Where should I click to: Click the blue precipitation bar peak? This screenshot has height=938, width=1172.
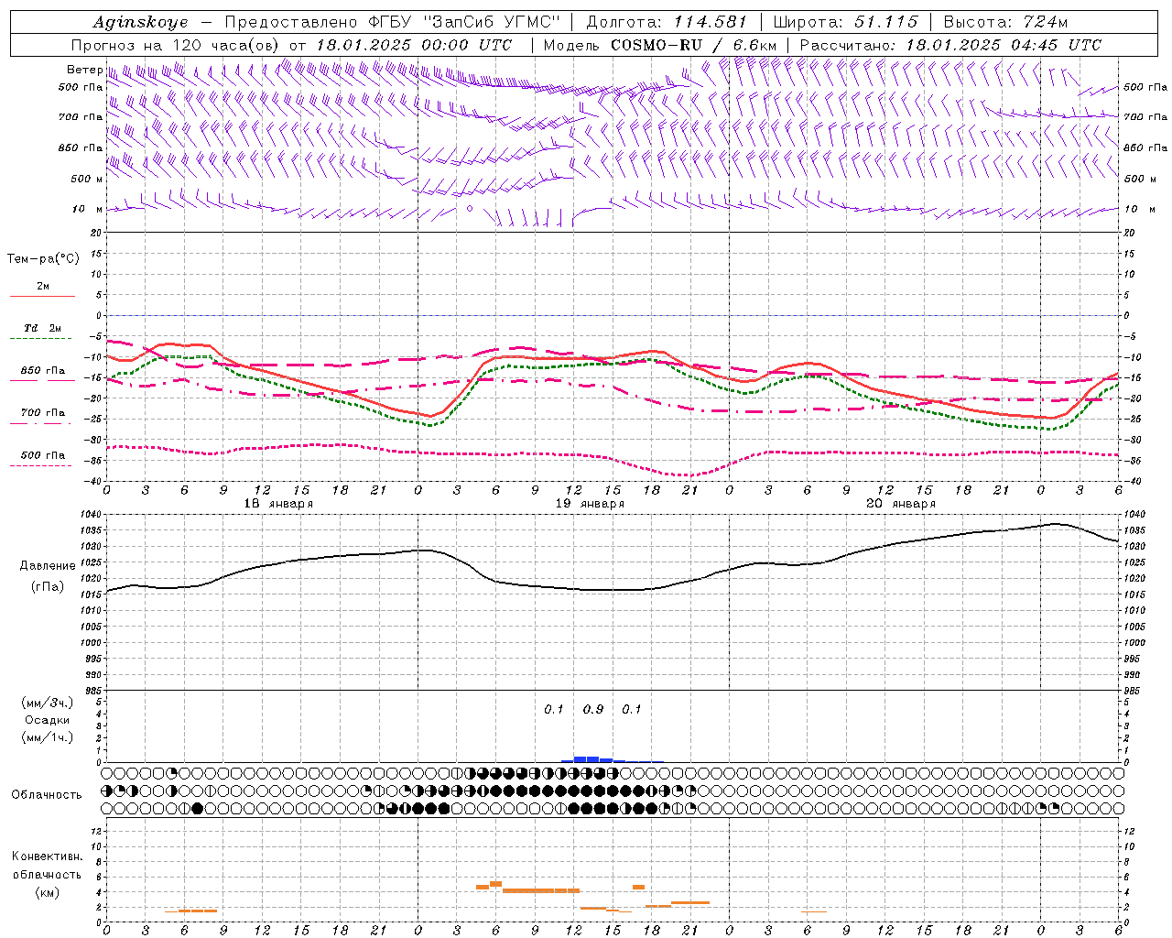point(586,758)
